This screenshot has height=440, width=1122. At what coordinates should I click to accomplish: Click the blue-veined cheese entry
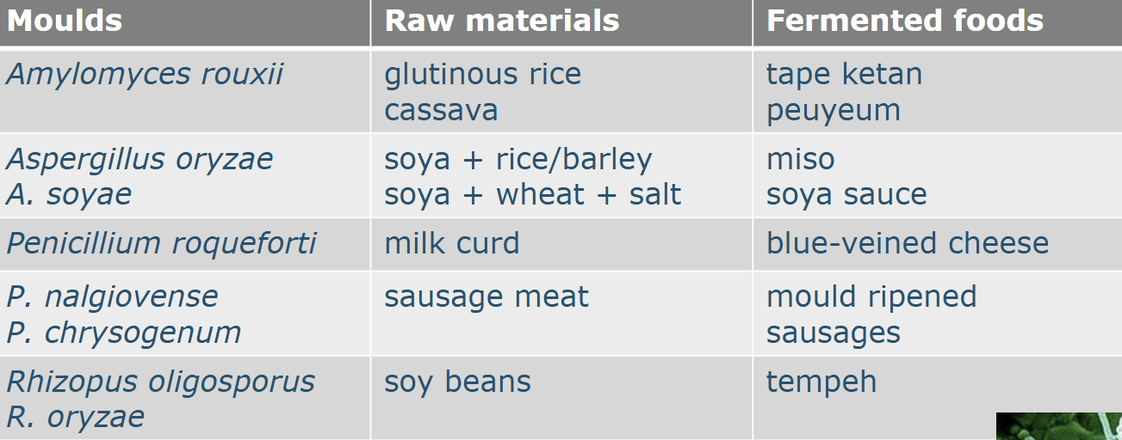click(907, 243)
